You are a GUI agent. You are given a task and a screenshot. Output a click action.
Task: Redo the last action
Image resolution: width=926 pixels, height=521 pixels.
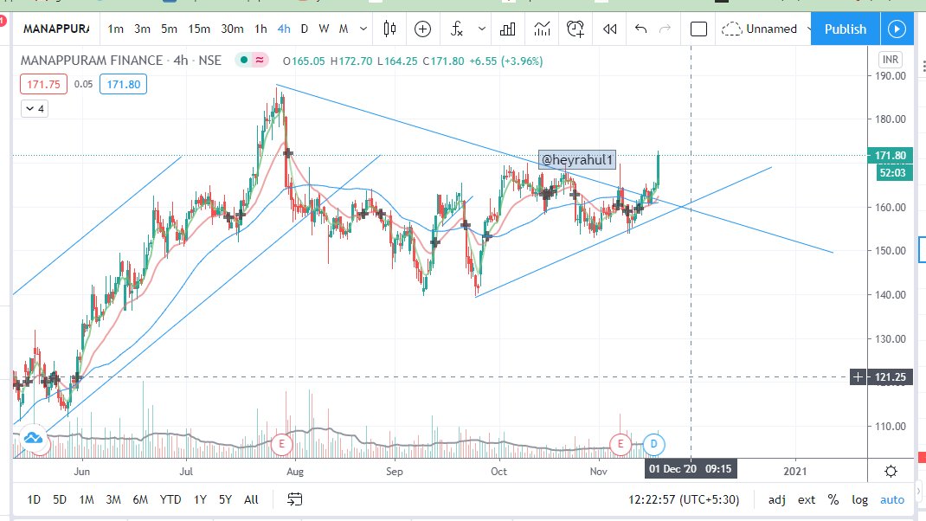tap(665, 29)
